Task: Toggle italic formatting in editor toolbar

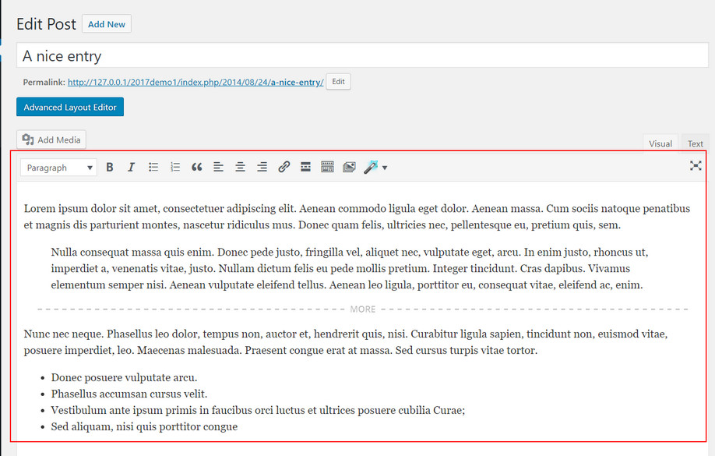Action: pyautogui.click(x=132, y=167)
